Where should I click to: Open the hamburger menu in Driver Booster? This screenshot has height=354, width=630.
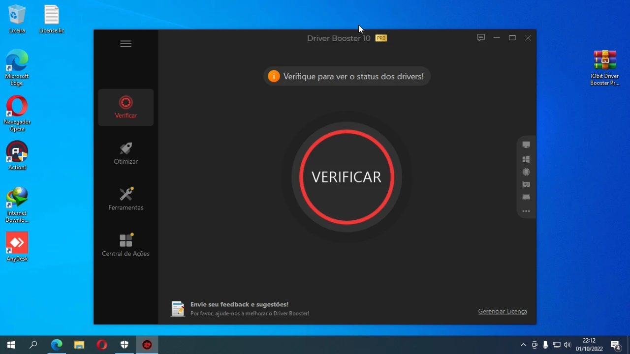click(126, 44)
